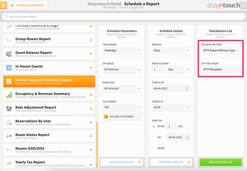Open the Room Status Report

(49, 136)
